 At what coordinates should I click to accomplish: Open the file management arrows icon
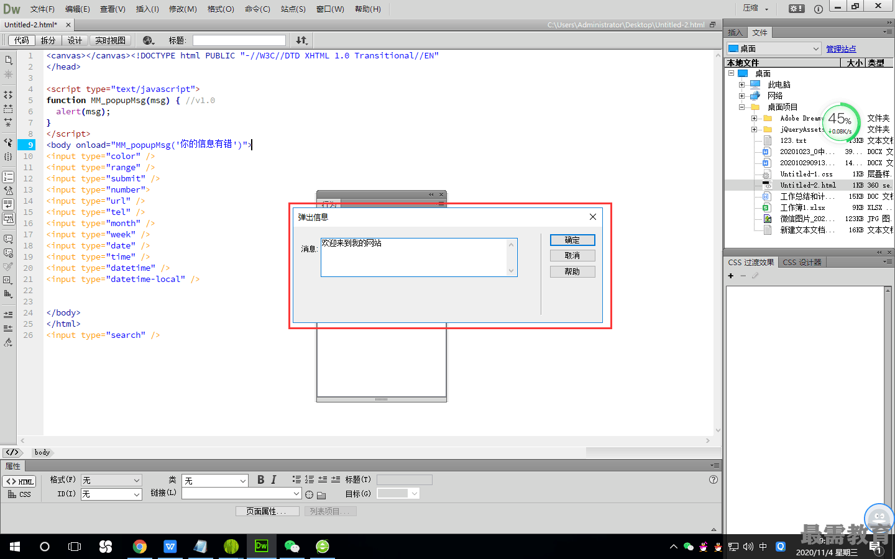301,40
